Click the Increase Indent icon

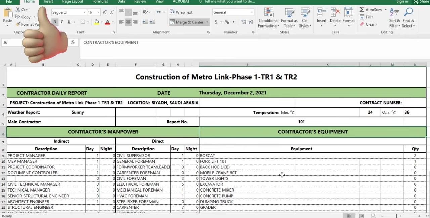tap(152, 22)
